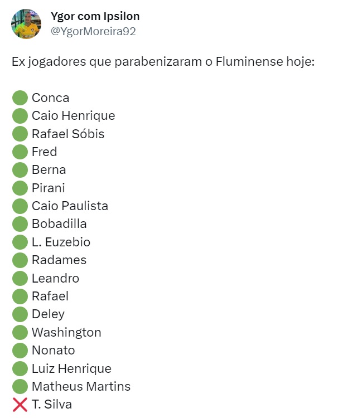348x418 pixels.
Task: Click the tweet heading about Fluminense
Action: coord(163,61)
